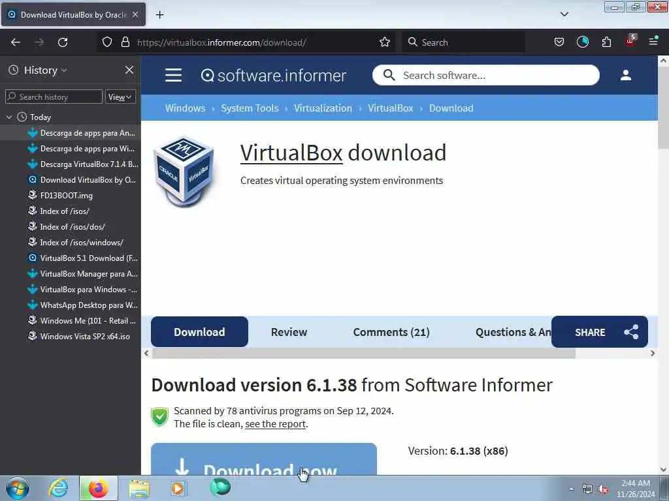
Task: Click the VirtualBox cube logo image
Action: (184, 172)
